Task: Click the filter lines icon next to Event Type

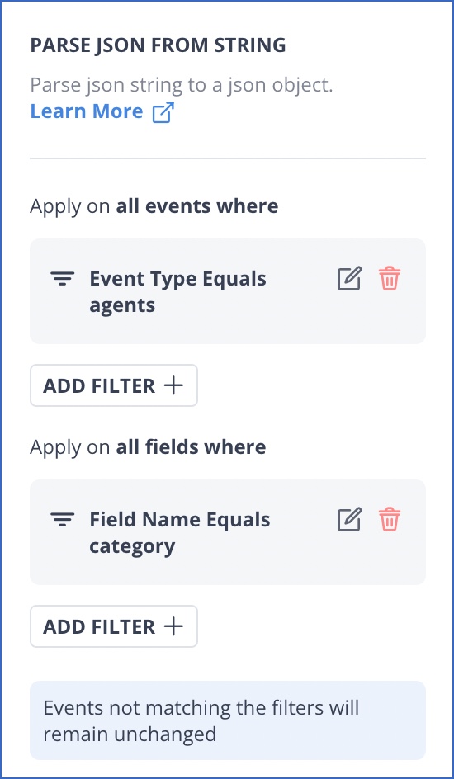Action: point(63,279)
